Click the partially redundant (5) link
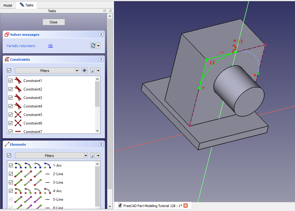Screen dimensions: 295x211 click(x=50, y=46)
